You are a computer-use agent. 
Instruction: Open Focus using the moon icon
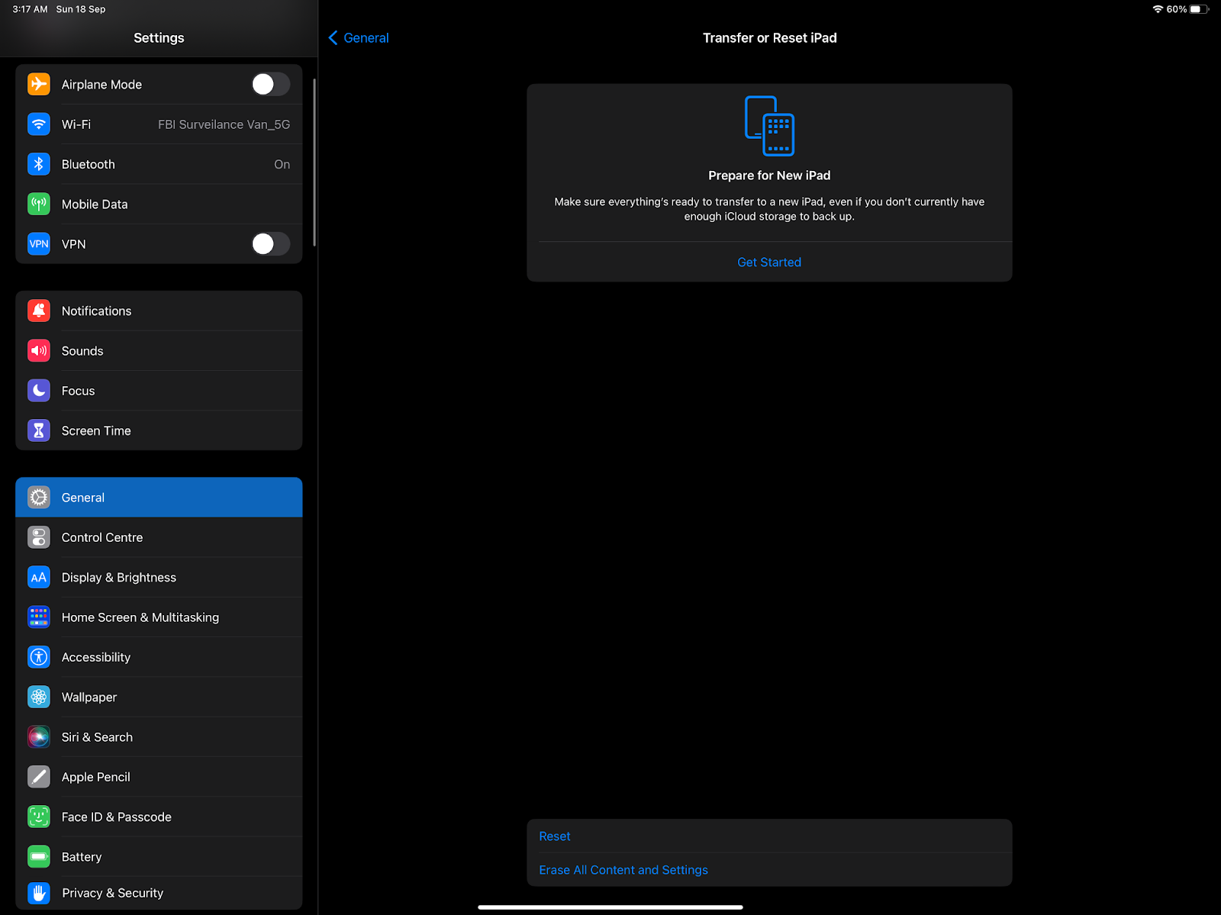(x=39, y=391)
